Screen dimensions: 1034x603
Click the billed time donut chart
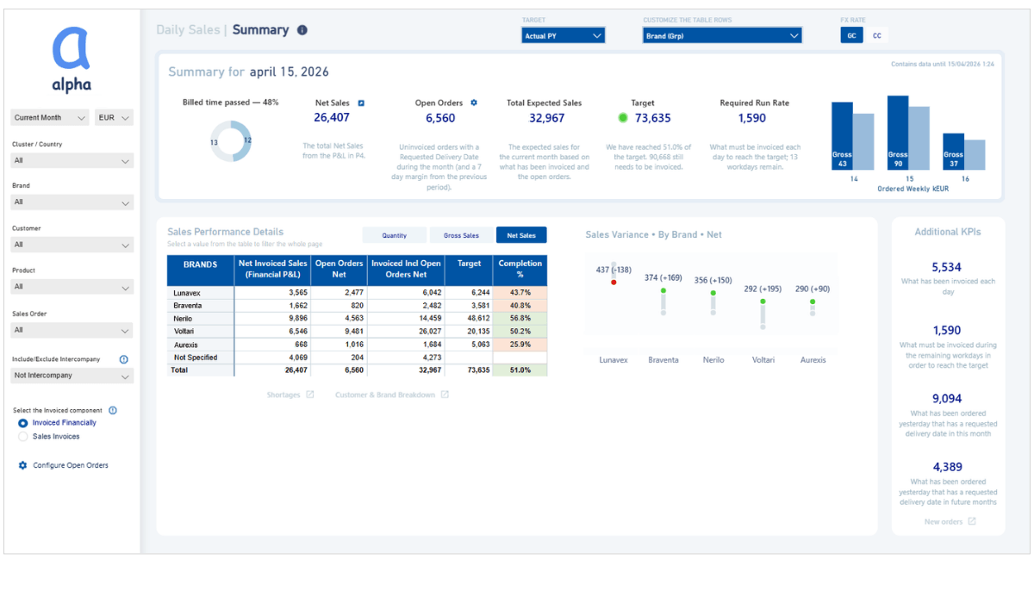[x=230, y=140]
